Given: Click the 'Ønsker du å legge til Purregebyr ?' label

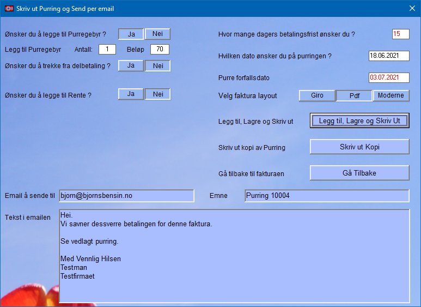Looking at the screenshot, I should point(56,34).
